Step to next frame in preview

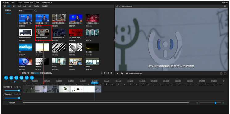coord(127,73)
